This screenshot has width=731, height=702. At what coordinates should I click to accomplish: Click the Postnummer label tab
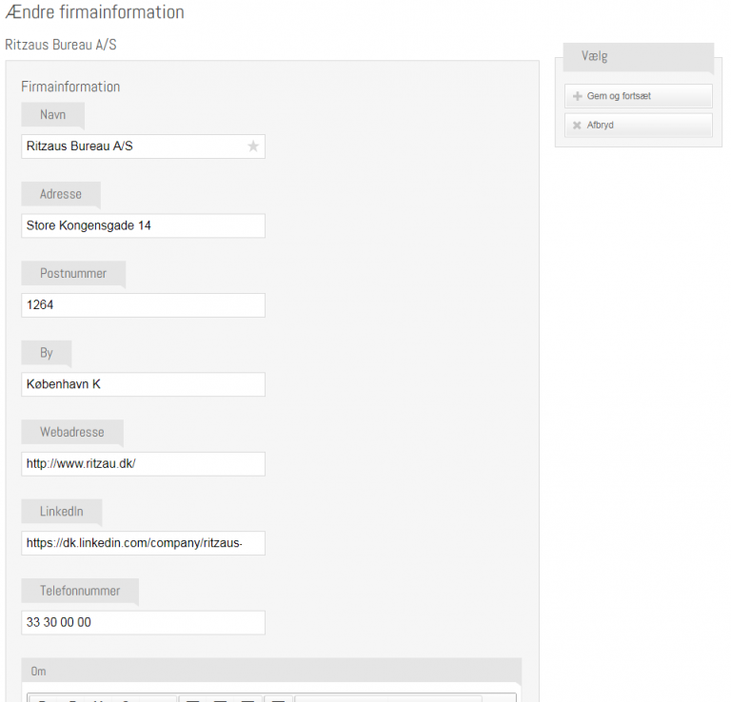73,273
